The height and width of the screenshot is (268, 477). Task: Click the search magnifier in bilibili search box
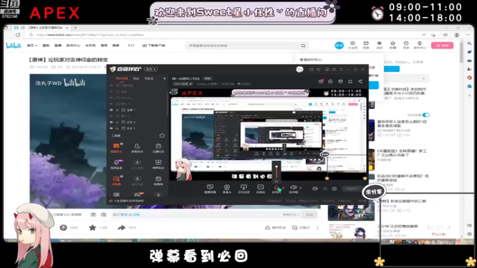[303, 46]
